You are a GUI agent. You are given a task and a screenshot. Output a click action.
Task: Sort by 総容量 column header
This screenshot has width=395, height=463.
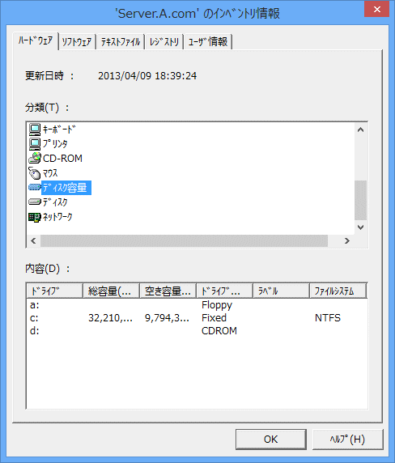(x=111, y=291)
